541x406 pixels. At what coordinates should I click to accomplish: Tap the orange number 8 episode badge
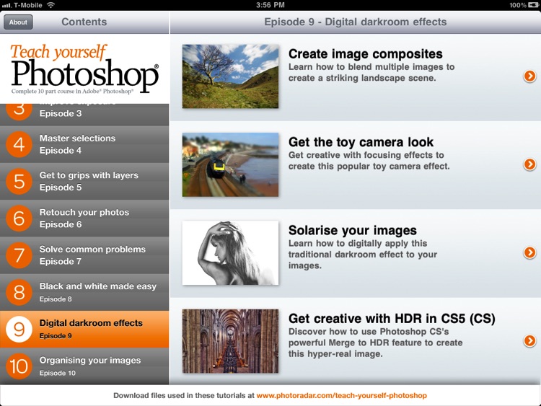click(x=19, y=292)
